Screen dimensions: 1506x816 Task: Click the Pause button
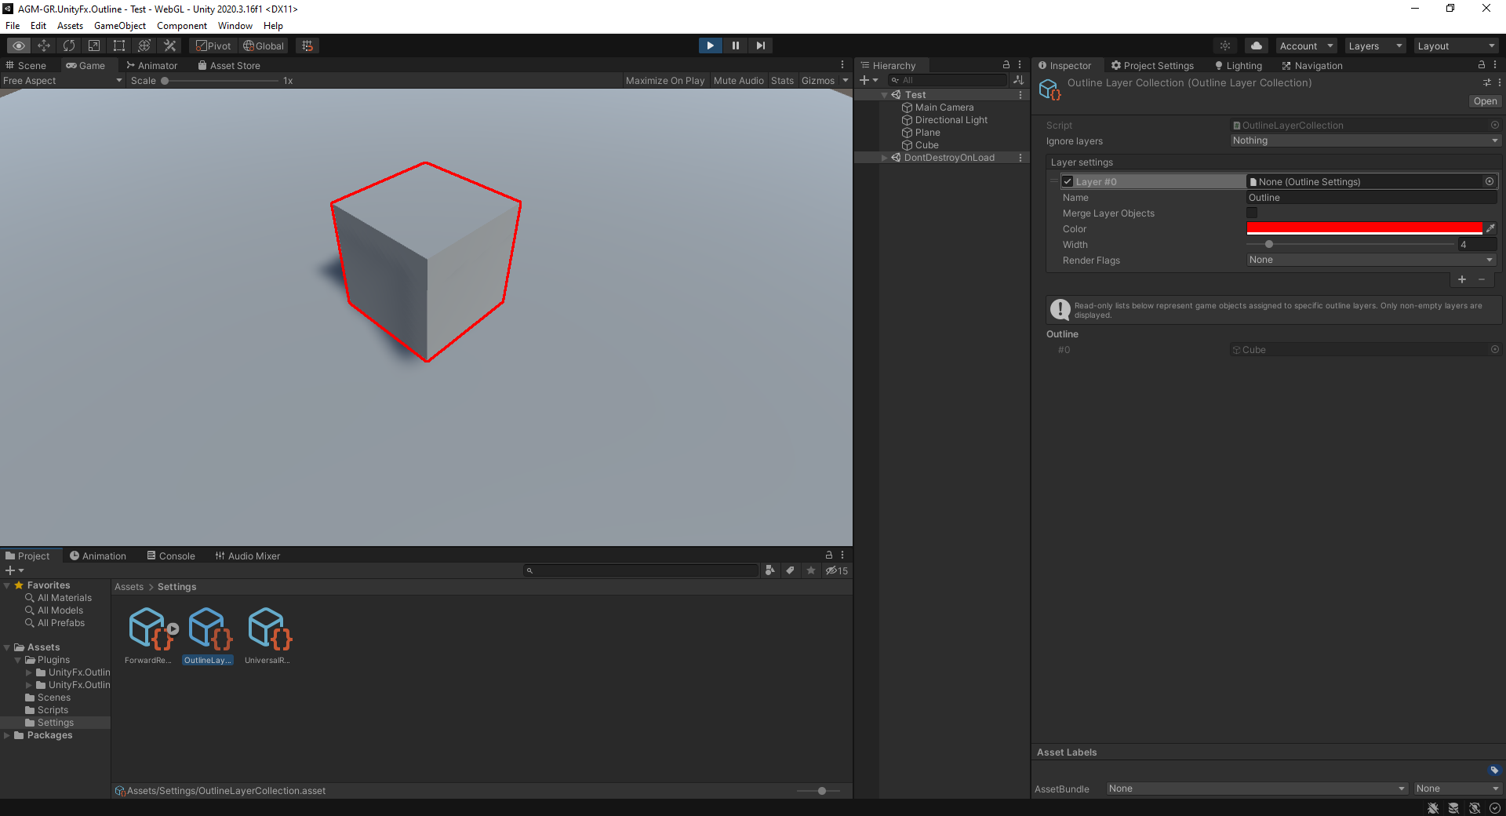point(735,46)
